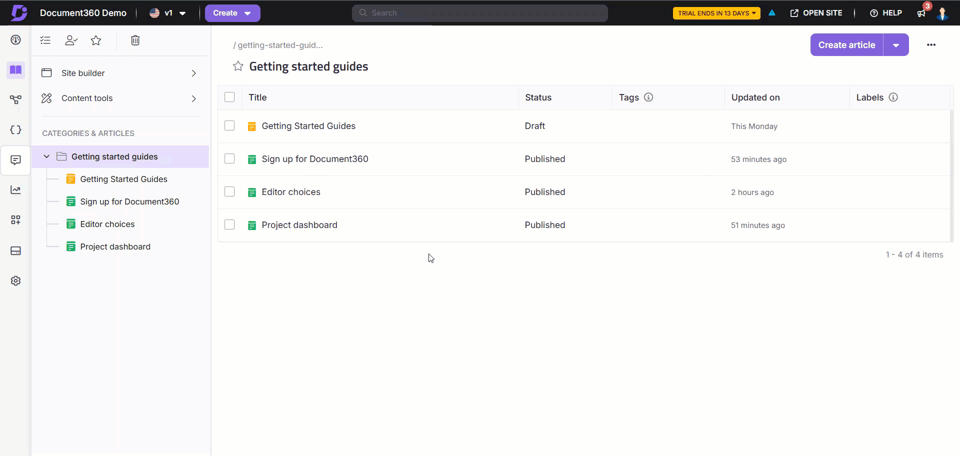This screenshot has height=456, width=960.
Task: Click the Search input field
Action: tap(480, 13)
